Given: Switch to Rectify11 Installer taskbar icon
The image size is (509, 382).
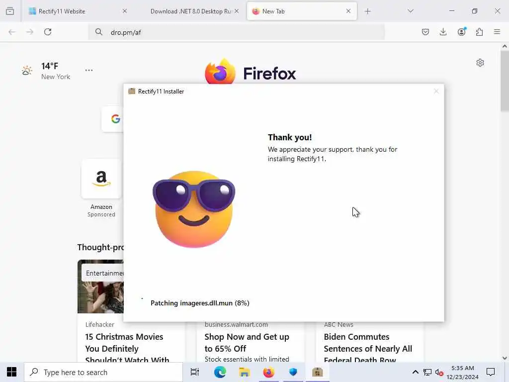Looking at the screenshot, I should tap(318, 372).
